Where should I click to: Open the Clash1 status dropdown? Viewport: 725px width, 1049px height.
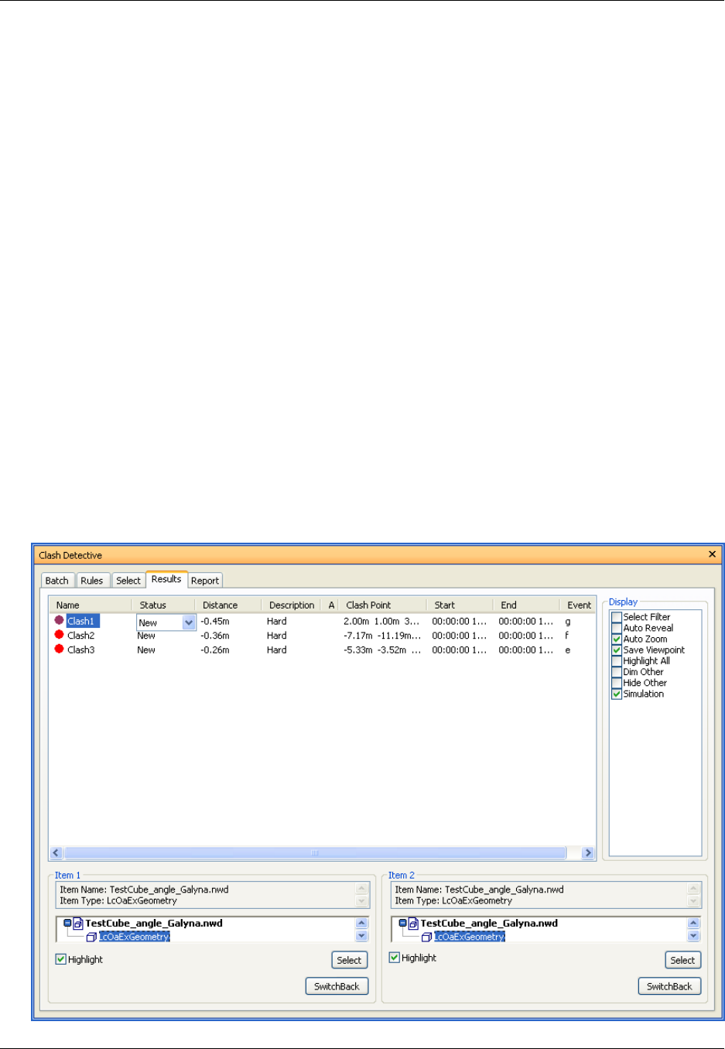[x=189, y=622]
